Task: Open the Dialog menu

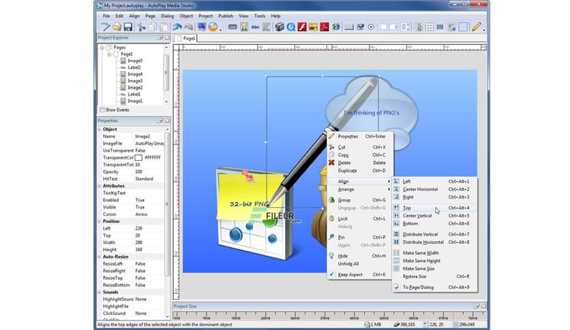Action: tap(167, 16)
